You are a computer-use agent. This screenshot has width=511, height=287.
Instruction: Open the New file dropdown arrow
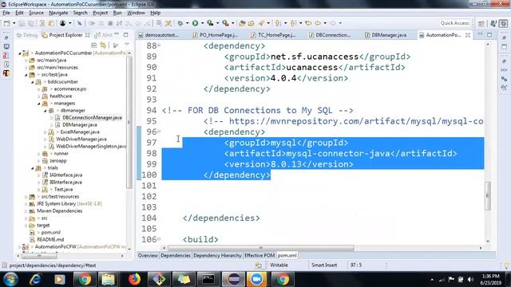(x=14, y=23)
